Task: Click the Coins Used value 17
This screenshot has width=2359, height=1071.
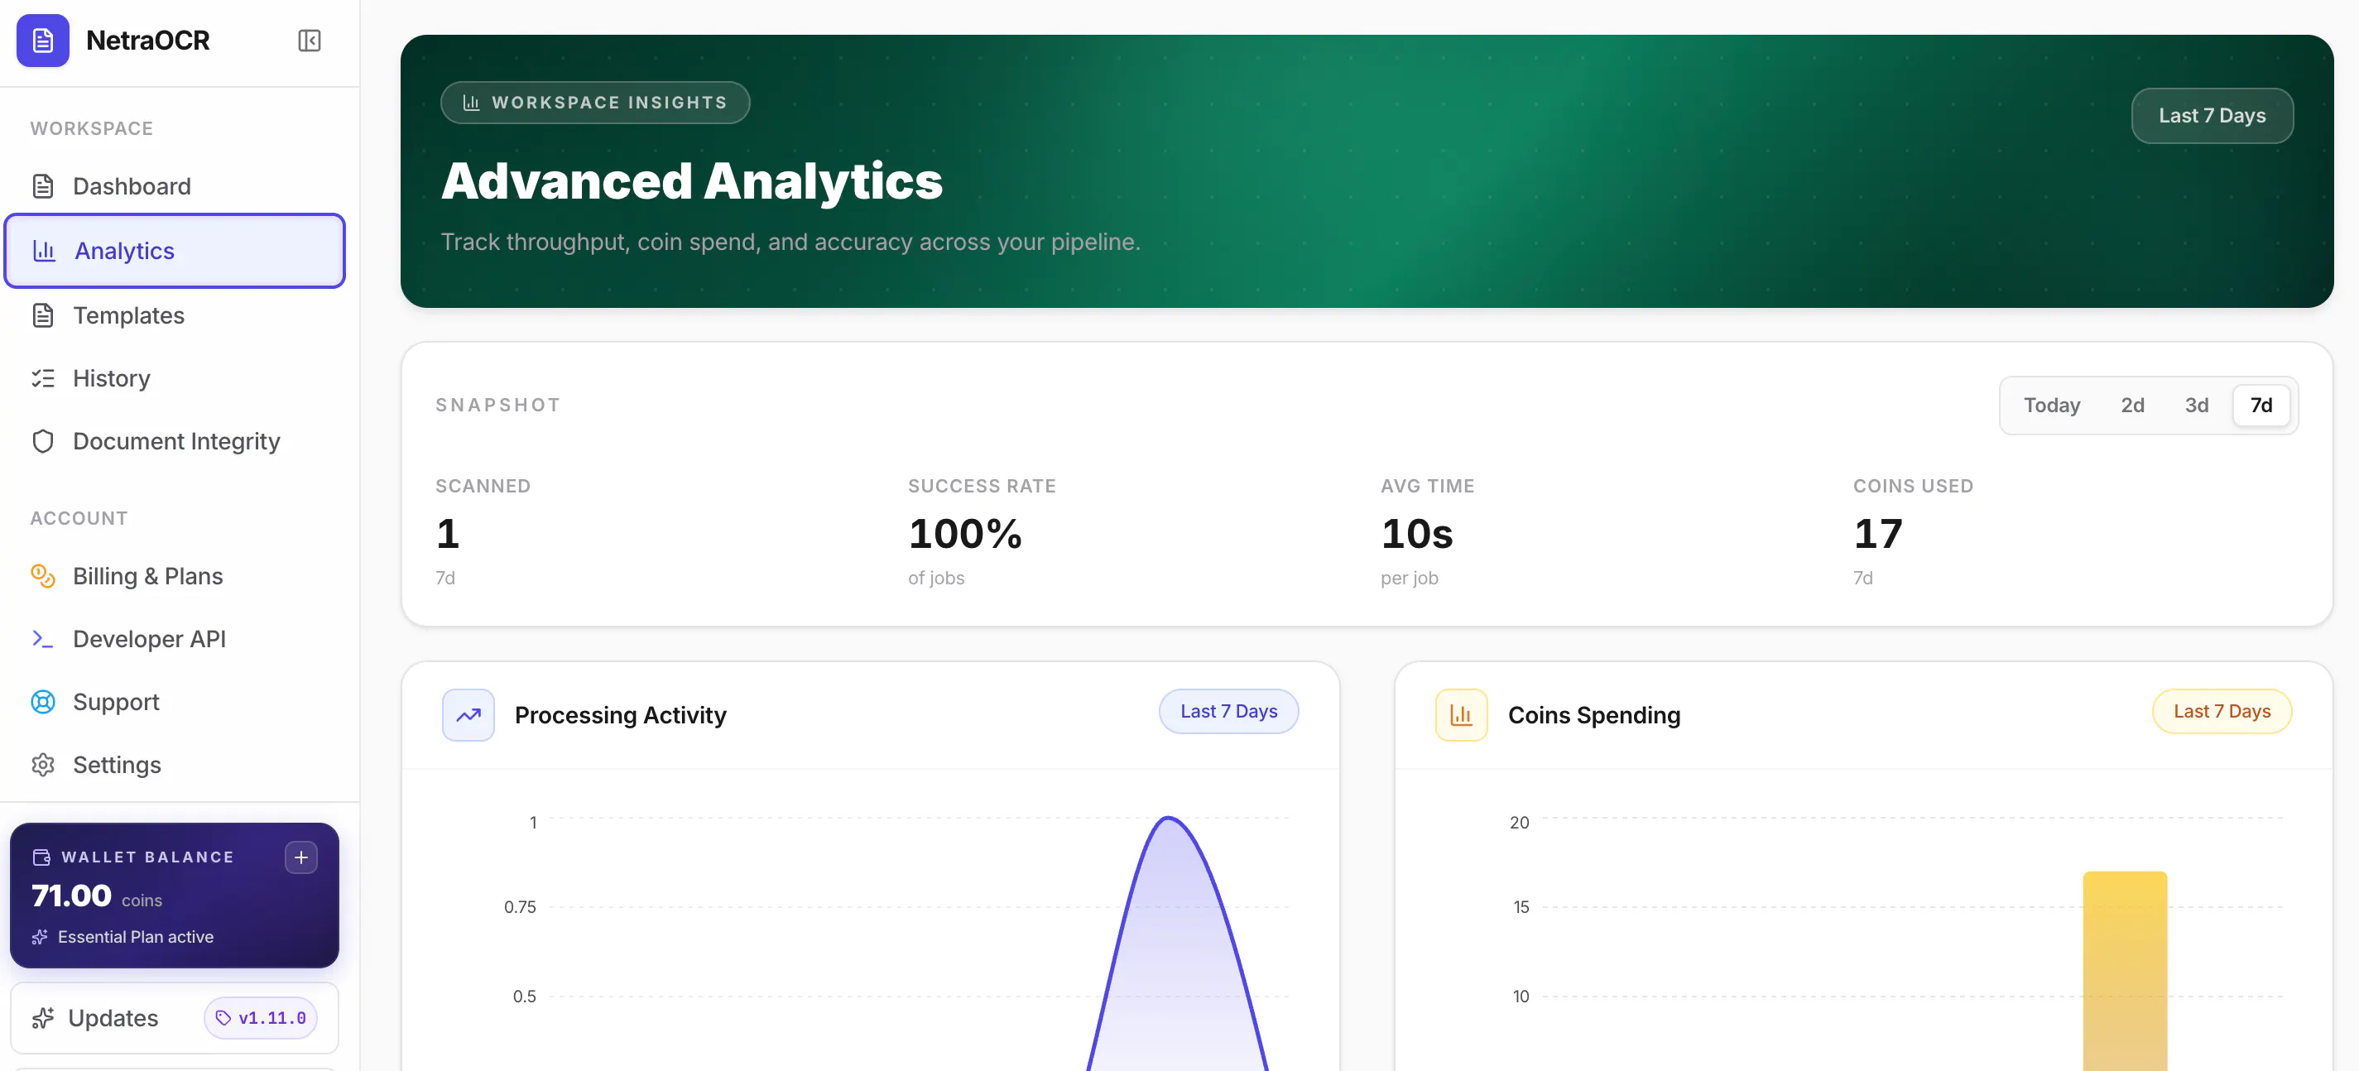Action: tap(1877, 533)
